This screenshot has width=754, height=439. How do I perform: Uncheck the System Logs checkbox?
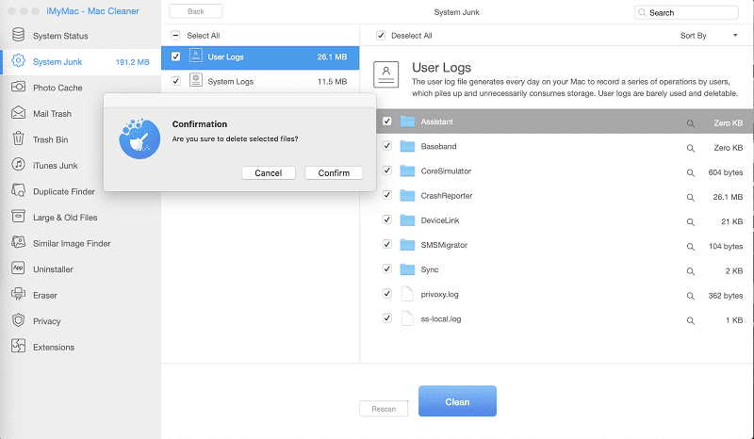coord(175,81)
